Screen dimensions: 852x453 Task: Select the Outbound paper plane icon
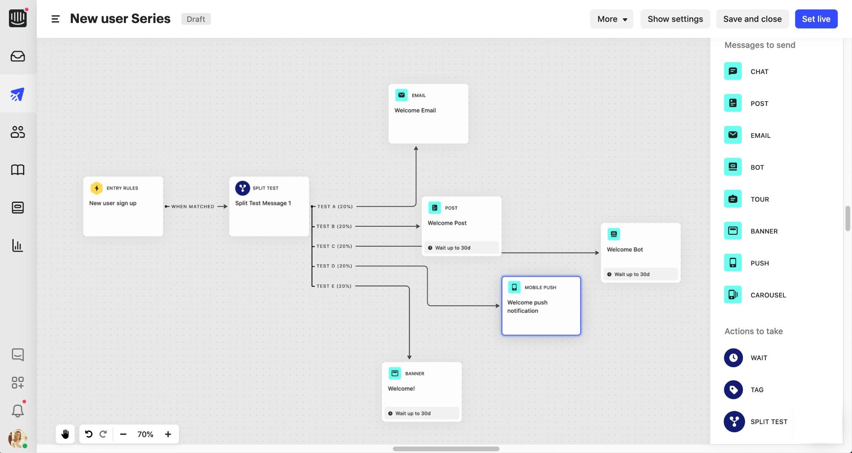coord(17,94)
